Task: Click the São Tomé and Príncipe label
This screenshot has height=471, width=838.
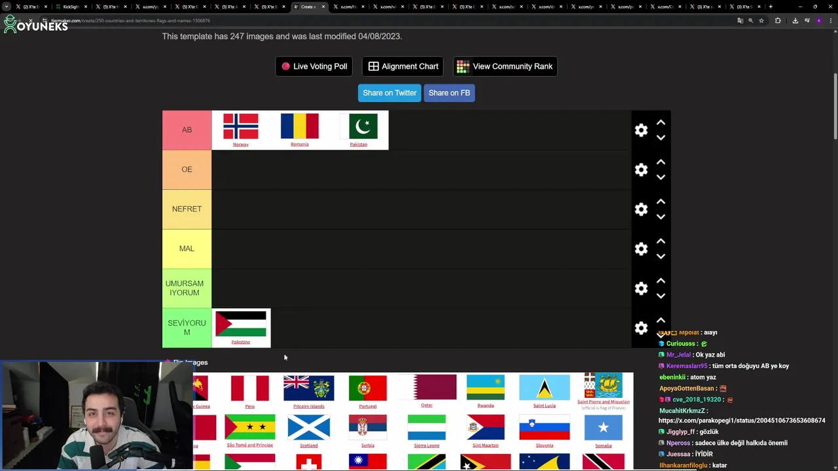Action: 249,445
